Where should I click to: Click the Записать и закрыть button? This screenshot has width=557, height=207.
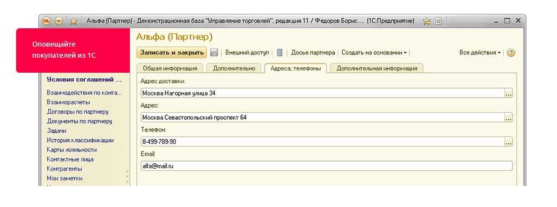click(171, 53)
